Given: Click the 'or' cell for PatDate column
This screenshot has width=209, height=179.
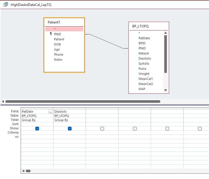Looking at the screenshot, I should pos(37,137).
